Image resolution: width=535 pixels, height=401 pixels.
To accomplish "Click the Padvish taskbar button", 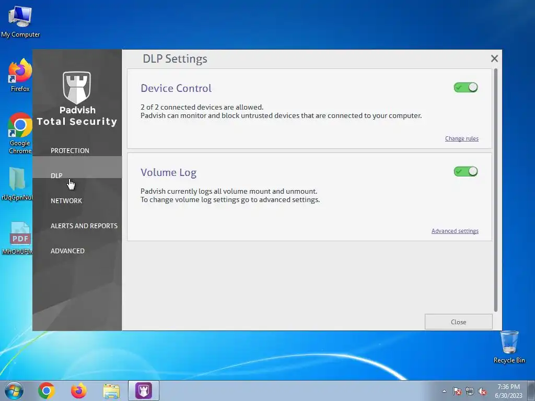I will (x=144, y=391).
